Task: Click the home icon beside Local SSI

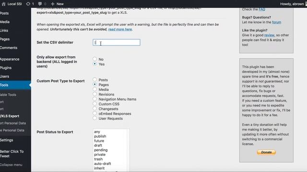Action: (3, 4)
